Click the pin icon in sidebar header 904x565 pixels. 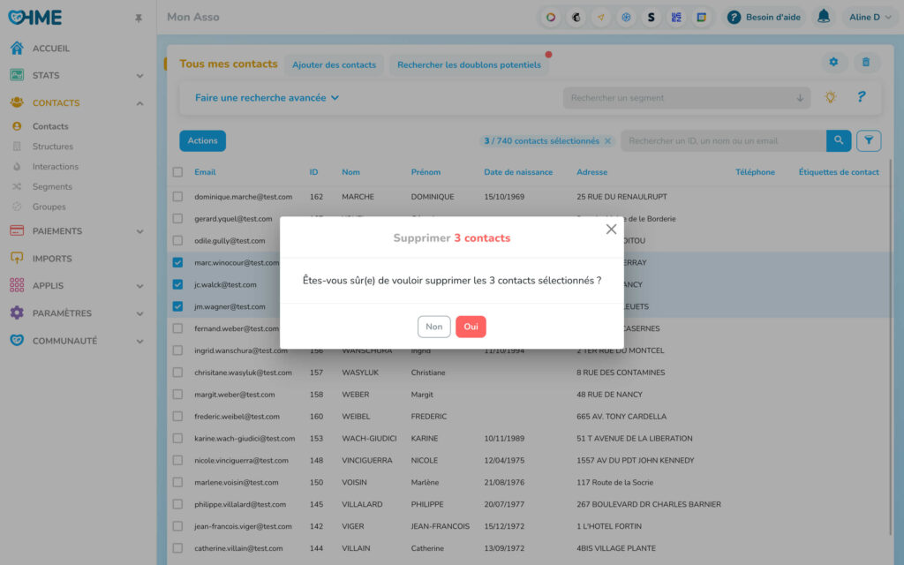point(138,18)
